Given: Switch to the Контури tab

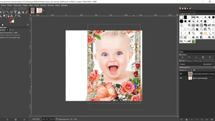Looking at the screenshot, I should tap(198, 61).
